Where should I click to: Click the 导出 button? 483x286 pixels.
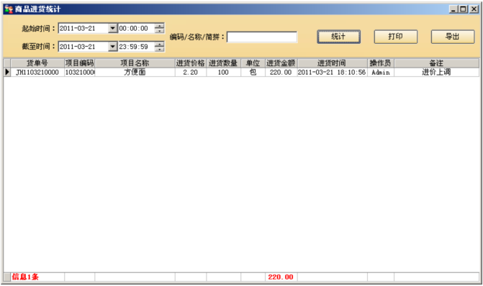pos(453,37)
